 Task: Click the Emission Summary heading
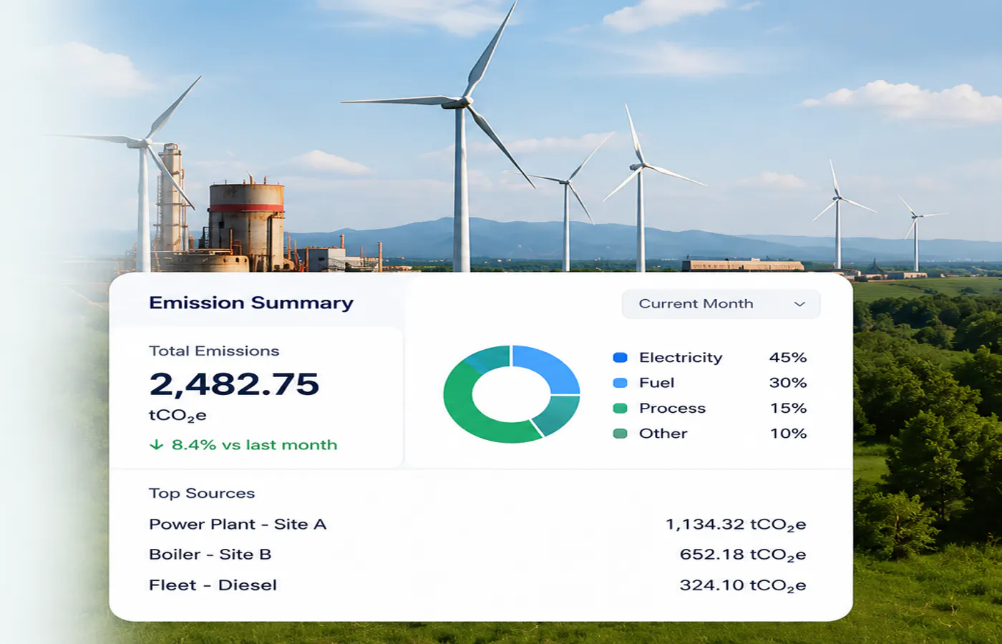[x=251, y=303]
